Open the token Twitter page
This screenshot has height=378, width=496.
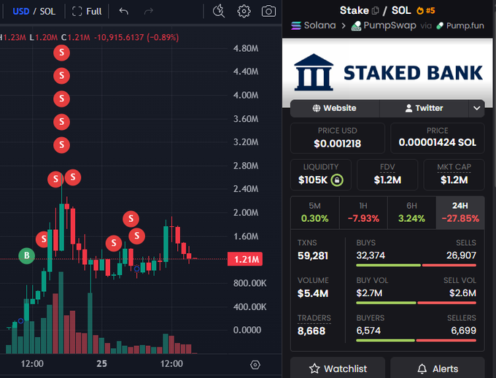click(x=424, y=108)
